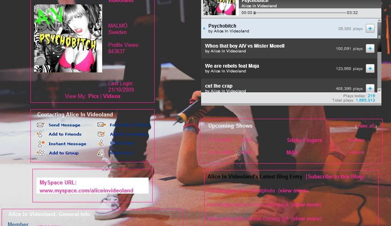The height and width of the screenshot is (226, 391).
Task: Click the MySpace URL www.myspace.com/aliceinvideoland
Action: click(x=86, y=190)
